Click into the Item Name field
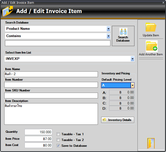 coord(51,74)
